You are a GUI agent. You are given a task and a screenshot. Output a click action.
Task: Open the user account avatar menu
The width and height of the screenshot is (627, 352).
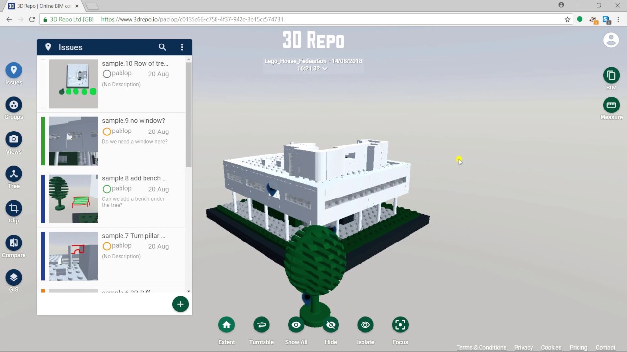pos(611,40)
